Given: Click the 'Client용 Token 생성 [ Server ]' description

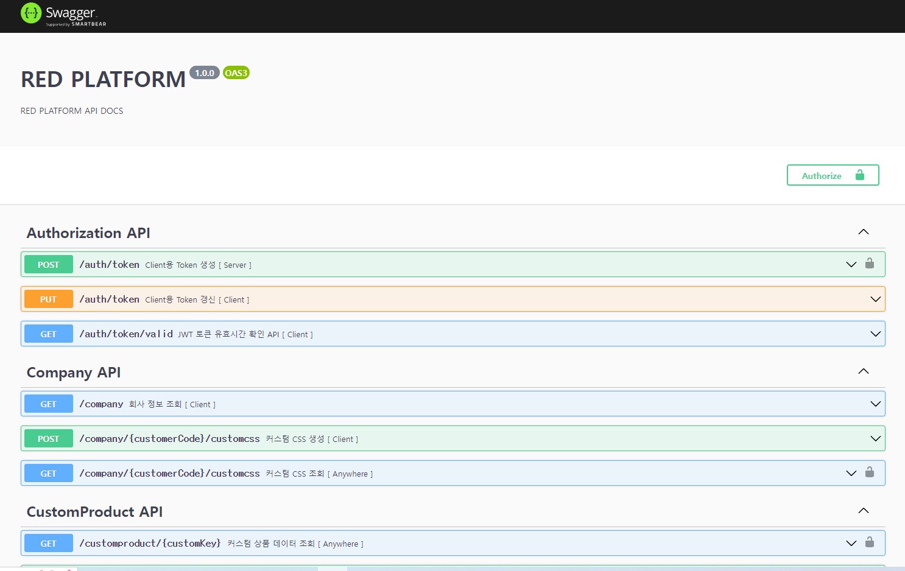Looking at the screenshot, I should 198,265.
